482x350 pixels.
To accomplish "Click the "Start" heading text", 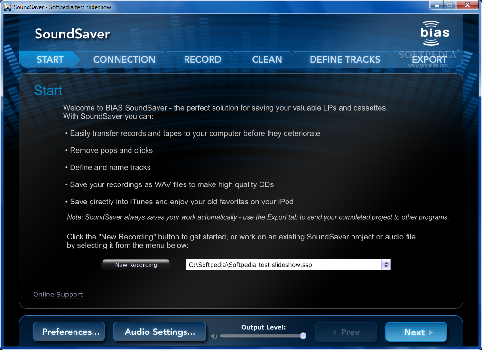I will pyautogui.click(x=48, y=90).
